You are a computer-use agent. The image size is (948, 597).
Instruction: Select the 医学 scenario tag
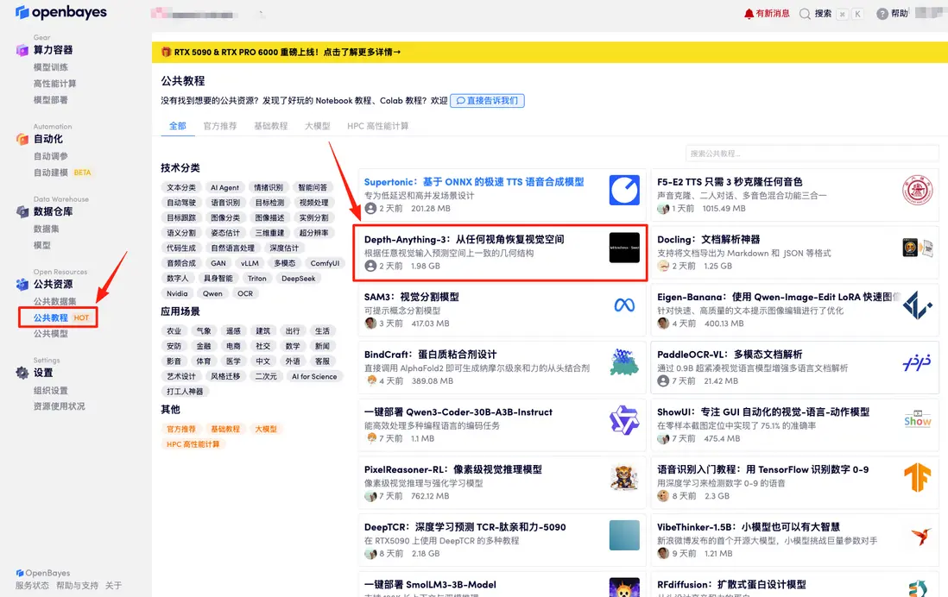pyautogui.click(x=233, y=361)
